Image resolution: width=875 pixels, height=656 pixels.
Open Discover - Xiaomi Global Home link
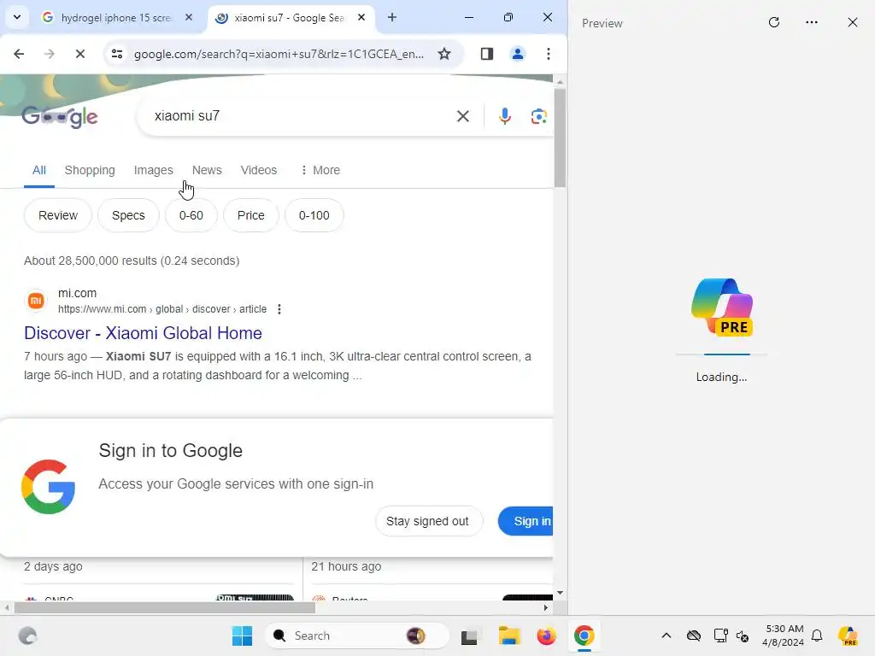click(143, 333)
